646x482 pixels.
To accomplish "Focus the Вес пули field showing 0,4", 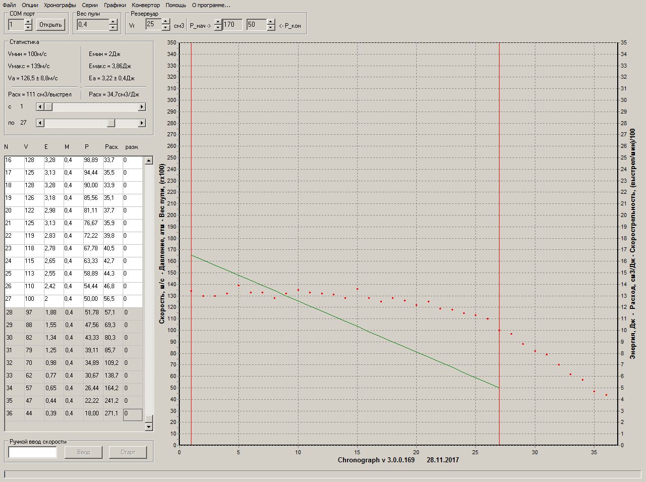I will [x=93, y=25].
